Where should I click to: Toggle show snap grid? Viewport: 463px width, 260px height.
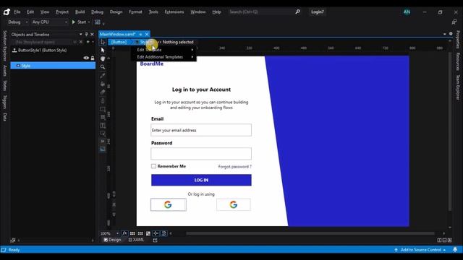point(132,233)
